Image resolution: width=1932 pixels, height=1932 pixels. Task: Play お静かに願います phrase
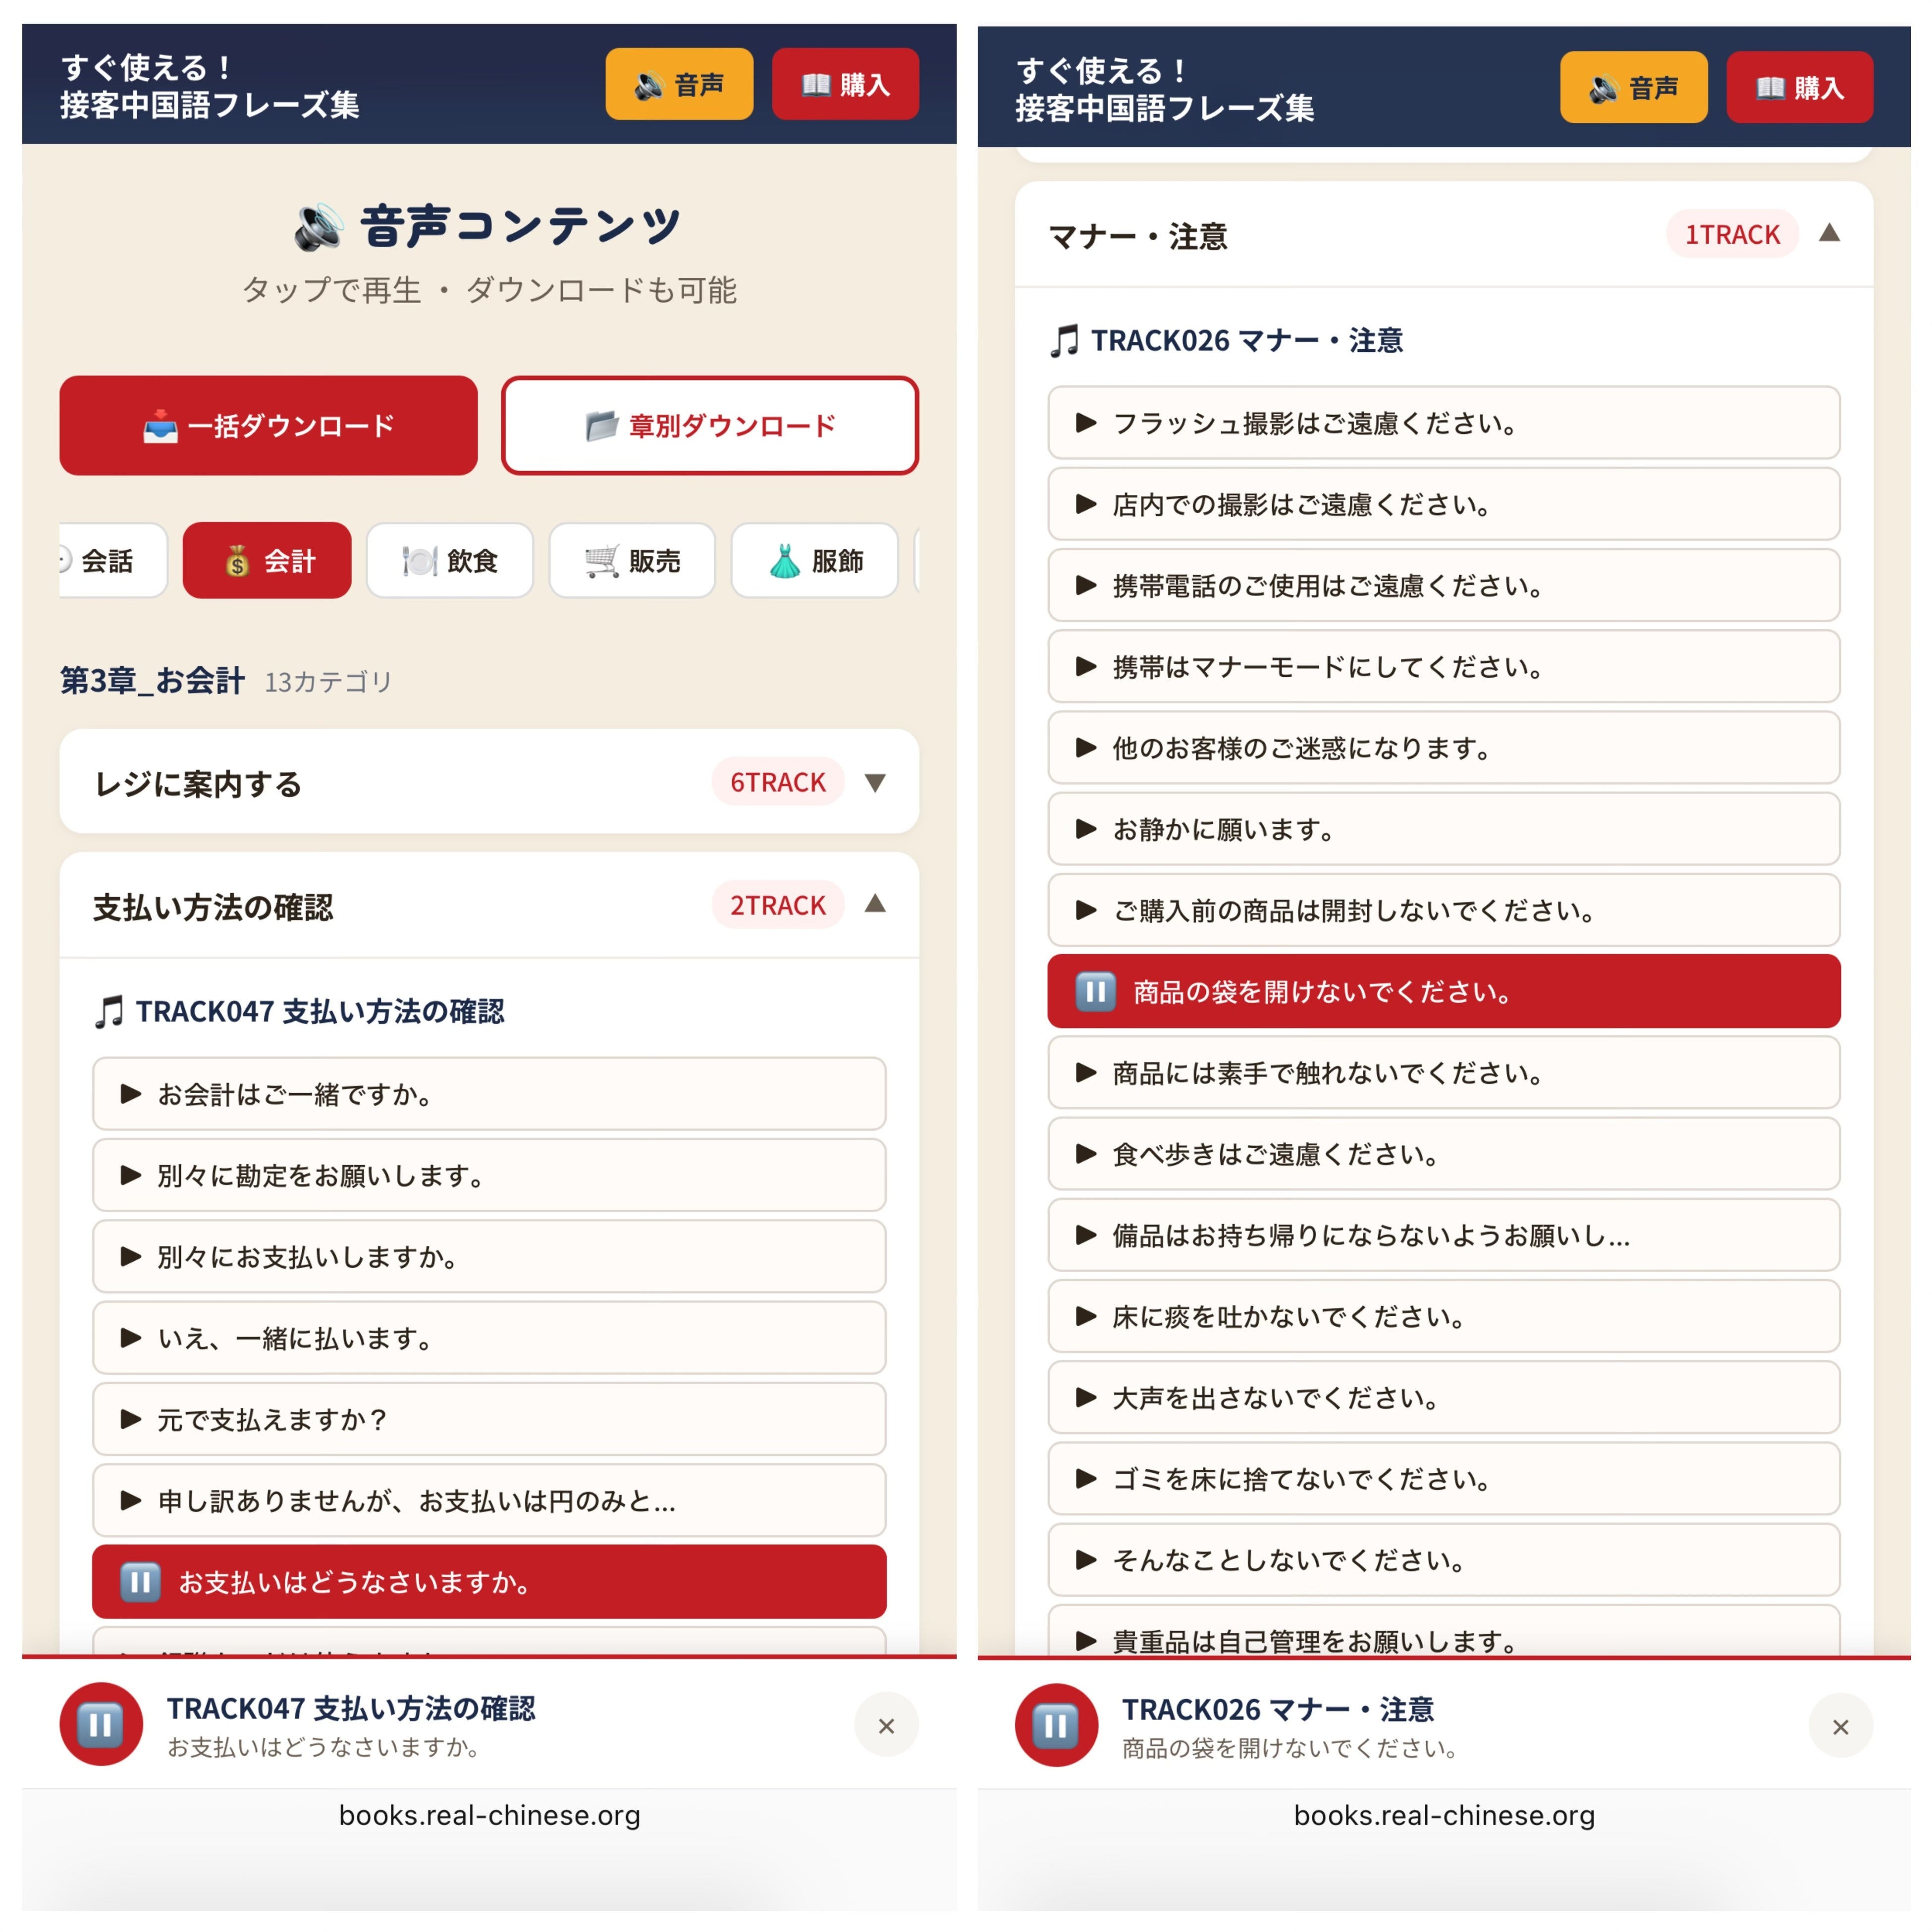(1444, 829)
